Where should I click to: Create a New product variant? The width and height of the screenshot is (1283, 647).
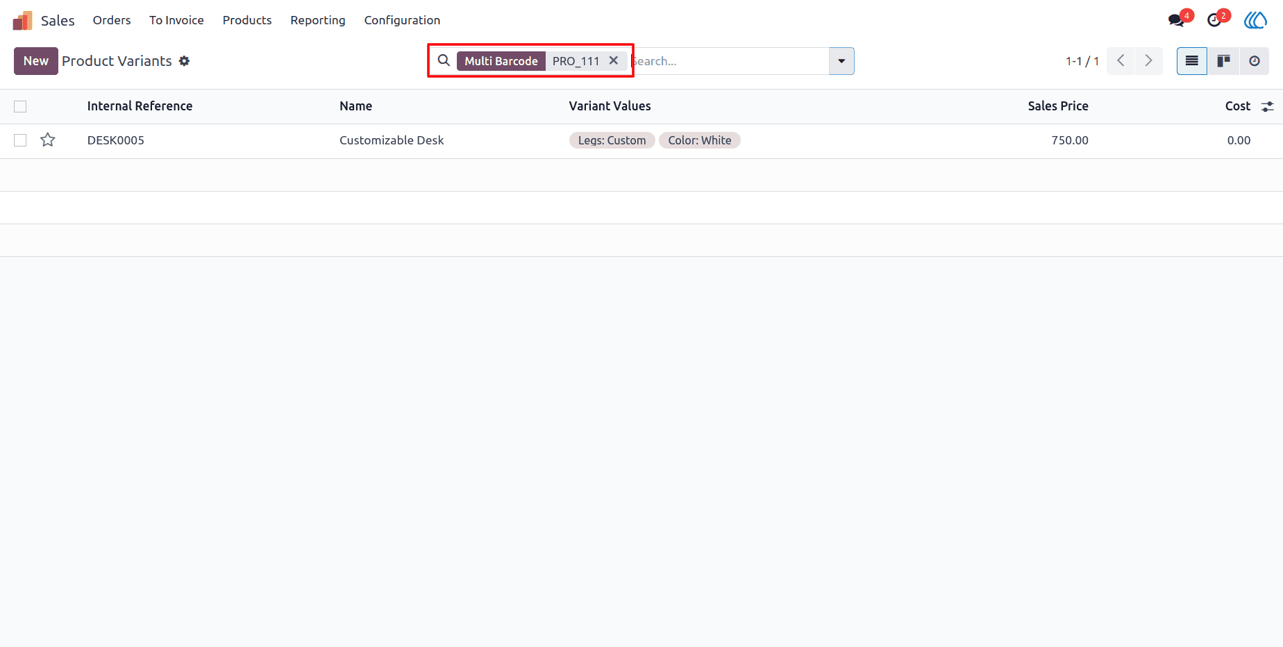point(36,61)
